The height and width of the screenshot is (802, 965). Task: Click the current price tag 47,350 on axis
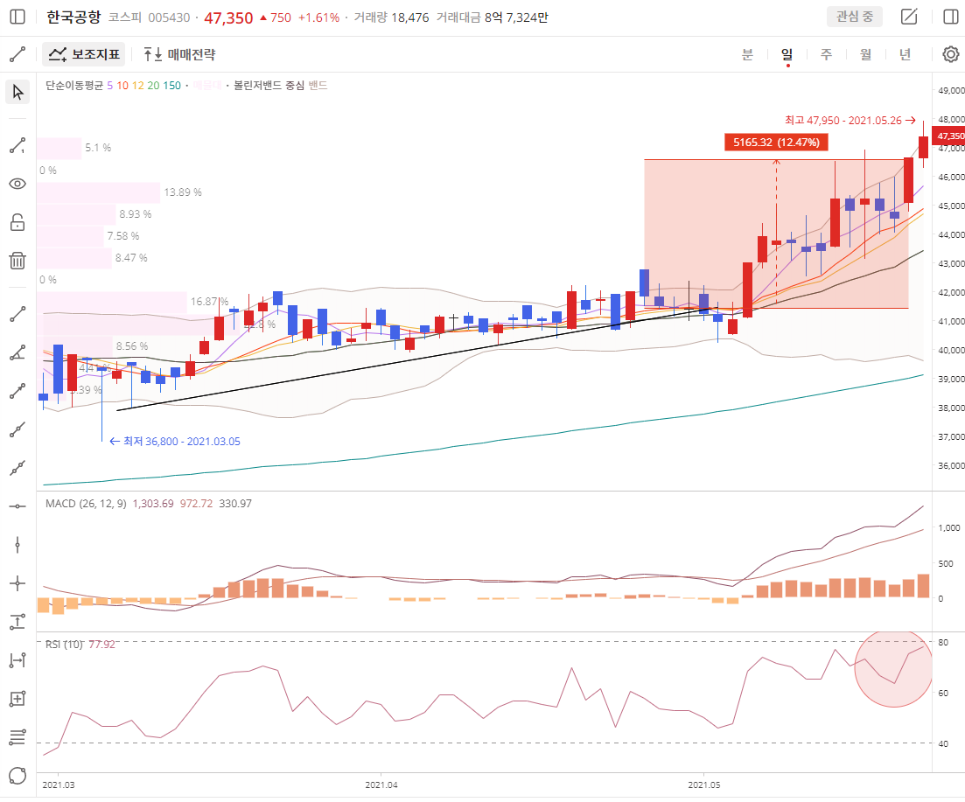coord(949,136)
